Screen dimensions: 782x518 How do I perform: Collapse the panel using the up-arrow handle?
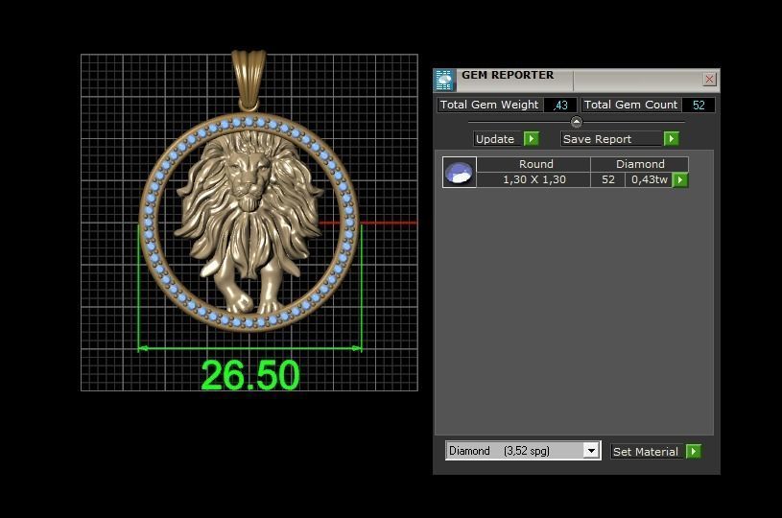click(576, 122)
